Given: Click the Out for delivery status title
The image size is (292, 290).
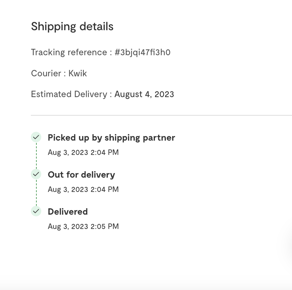Looking at the screenshot, I should (81, 175).
